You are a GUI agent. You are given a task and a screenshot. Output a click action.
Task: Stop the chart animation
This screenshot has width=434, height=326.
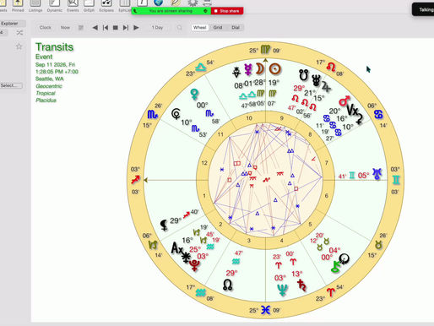coord(116,28)
